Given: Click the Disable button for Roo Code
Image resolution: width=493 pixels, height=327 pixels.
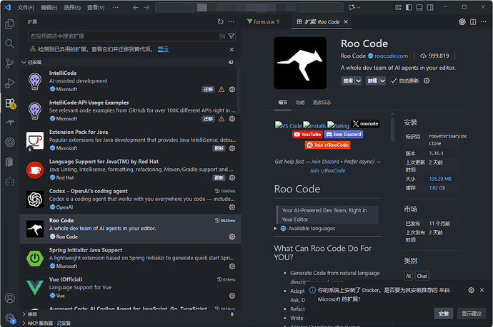Looking at the screenshot, I should pos(348,81).
